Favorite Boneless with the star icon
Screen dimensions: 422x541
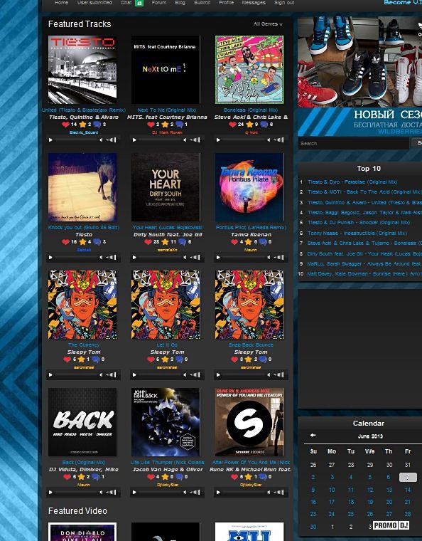point(249,125)
